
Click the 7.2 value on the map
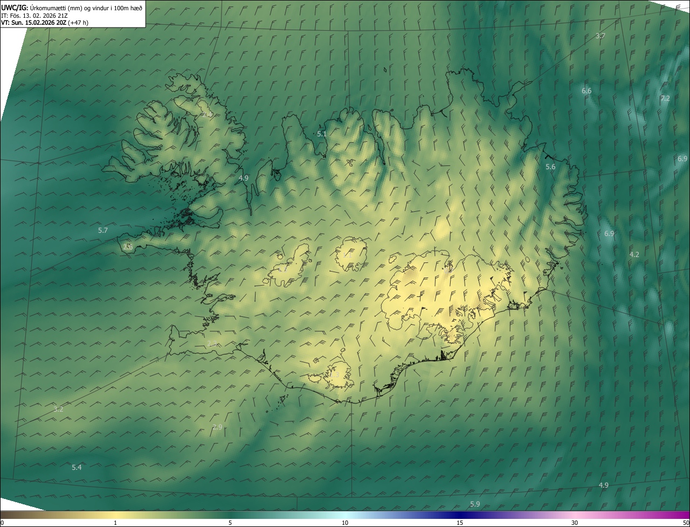(x=665, y=98)
